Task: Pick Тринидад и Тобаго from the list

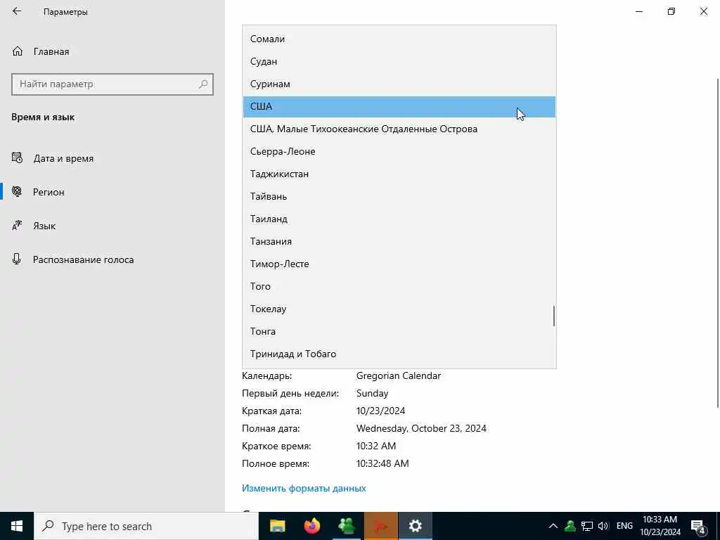Action: point(399,354)
